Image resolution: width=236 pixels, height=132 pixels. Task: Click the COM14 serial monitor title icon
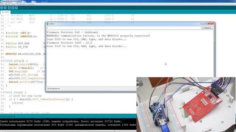point(48,24)
